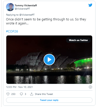Screen dimensions: 98x107
Task: Play the embedded video
Action: pos(49,60)
